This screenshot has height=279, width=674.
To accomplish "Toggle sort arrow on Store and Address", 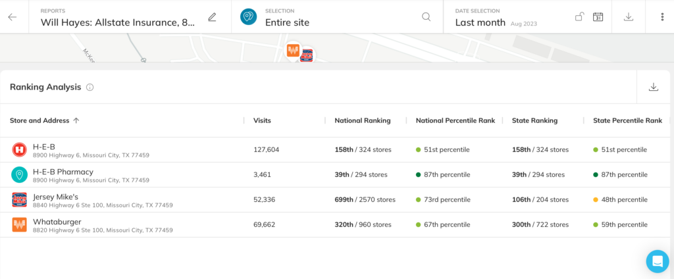I will click(x=76, y=121).
